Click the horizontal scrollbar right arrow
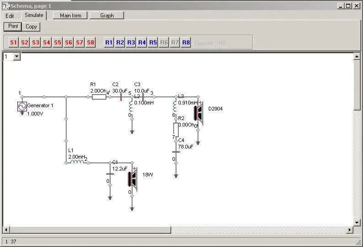This screenshot has width=363, height=247. [x=350, y=230]
